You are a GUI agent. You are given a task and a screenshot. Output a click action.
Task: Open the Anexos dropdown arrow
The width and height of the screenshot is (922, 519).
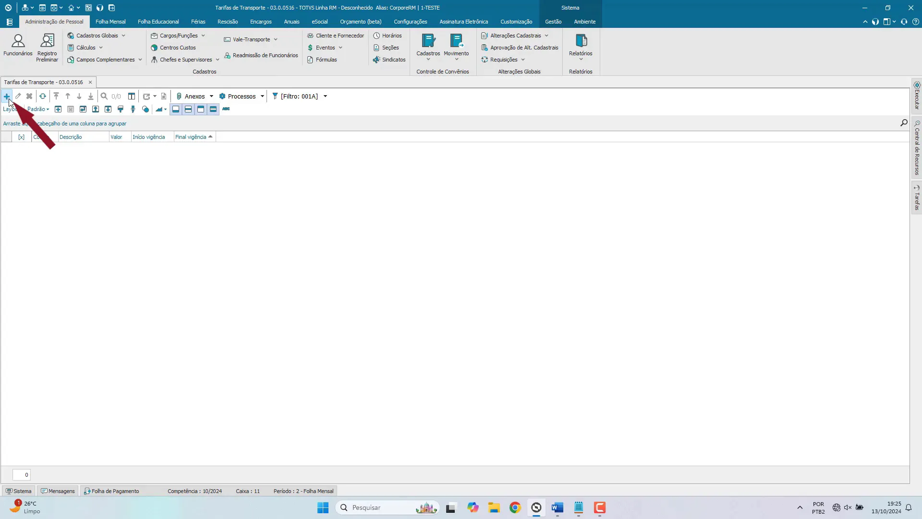(211, 96)
